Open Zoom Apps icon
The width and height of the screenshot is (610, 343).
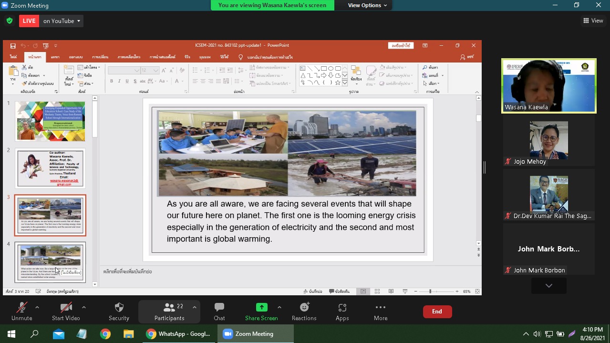(x=342, y=307)
